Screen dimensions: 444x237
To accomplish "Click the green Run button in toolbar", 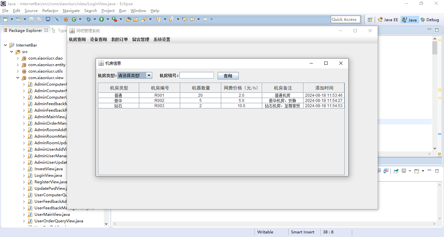I will [101, 20].
